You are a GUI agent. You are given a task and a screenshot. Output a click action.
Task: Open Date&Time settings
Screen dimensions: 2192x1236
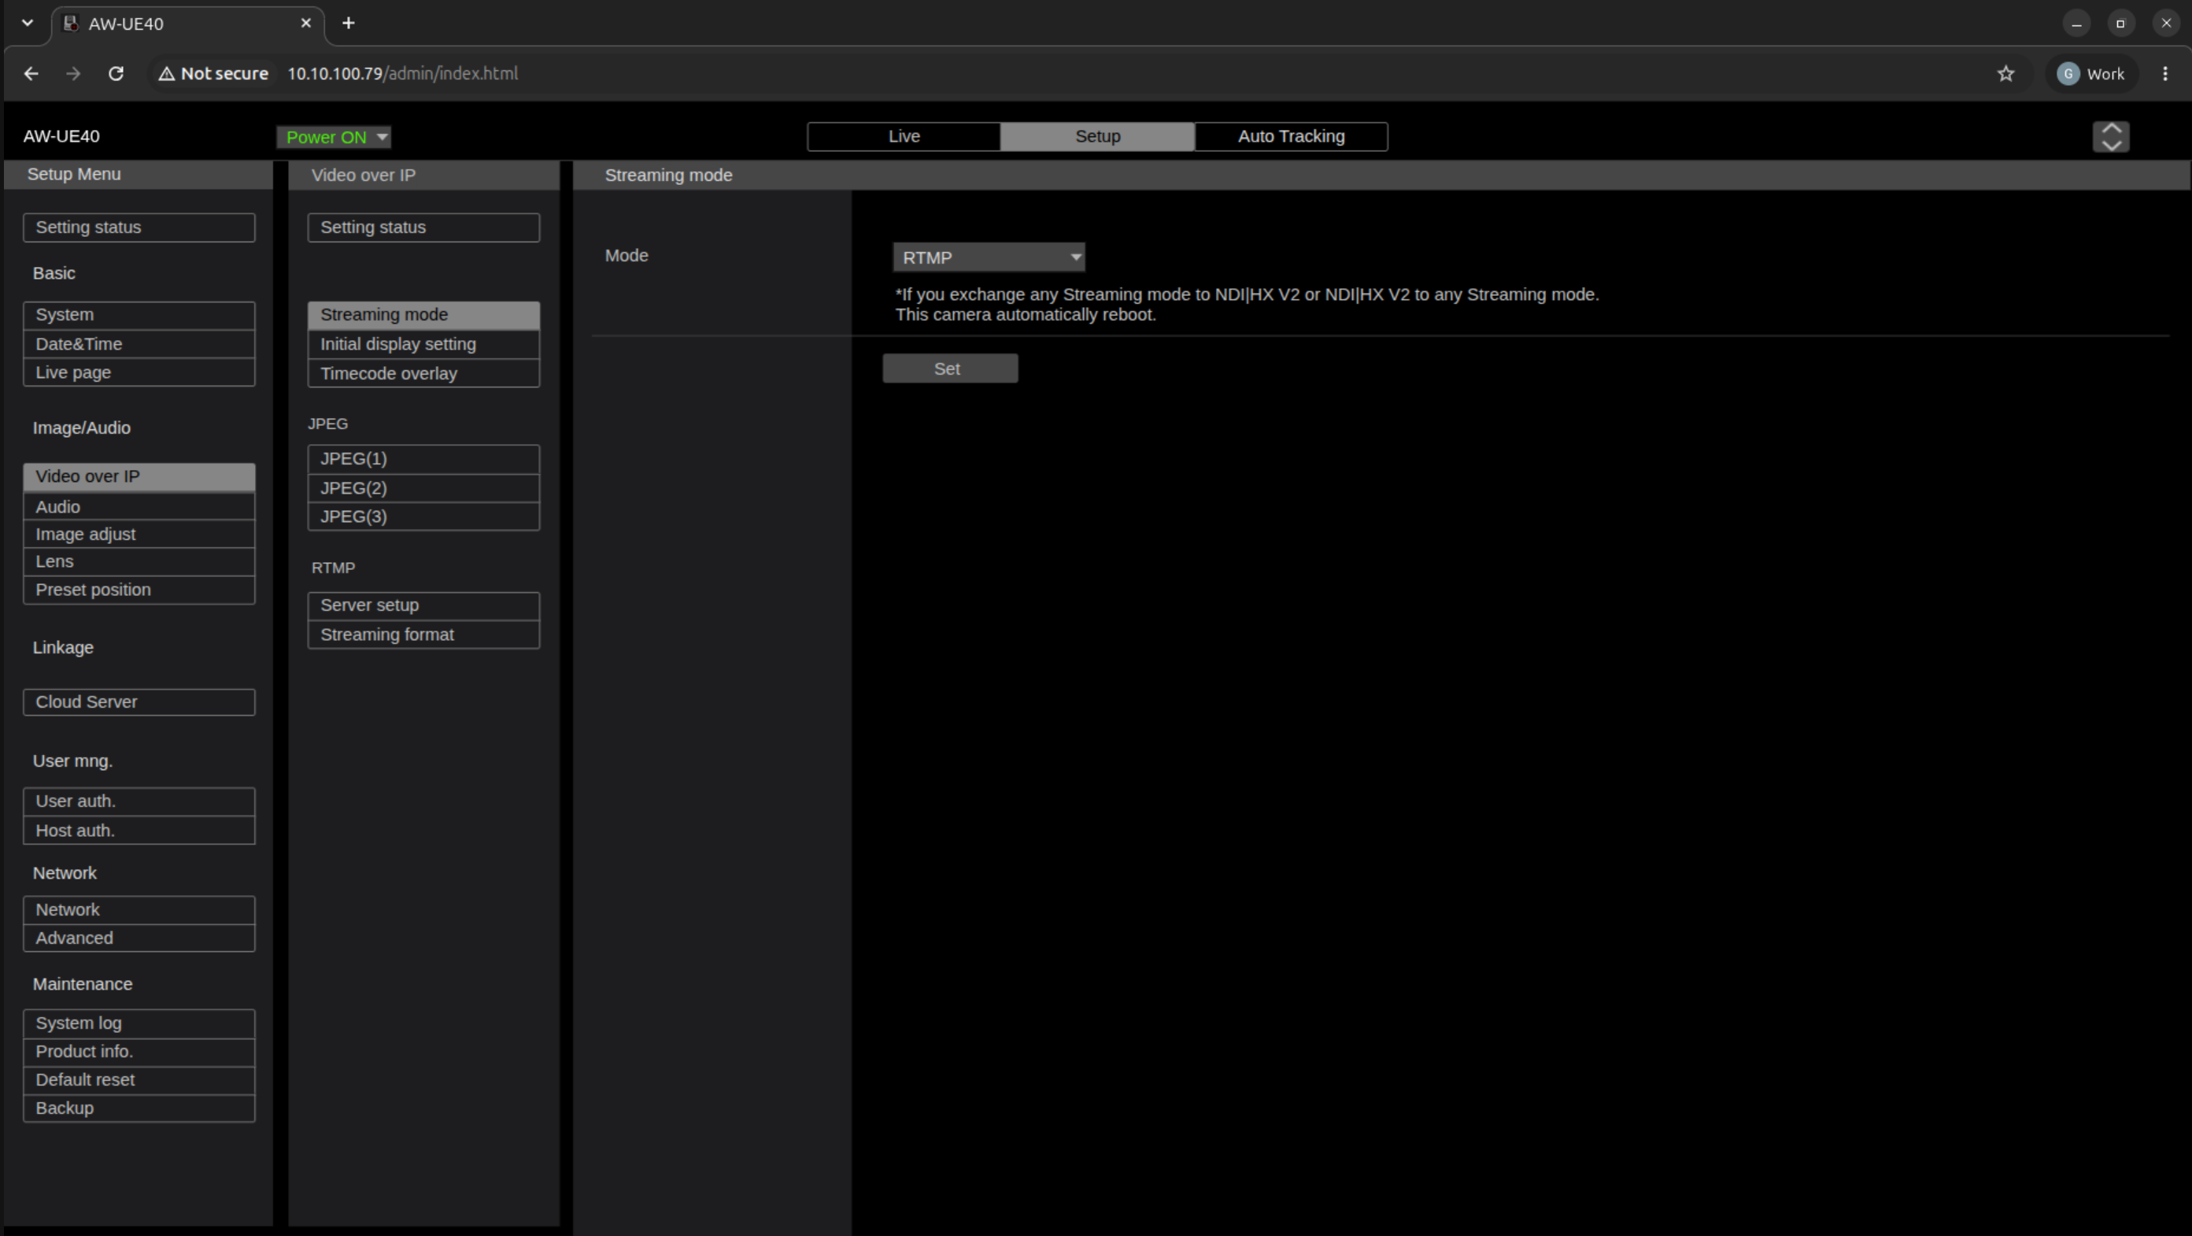click(139, 344)
